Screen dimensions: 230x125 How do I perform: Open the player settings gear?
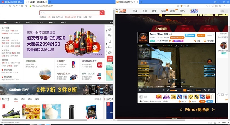pyautogui.click(x=205, y=90)
